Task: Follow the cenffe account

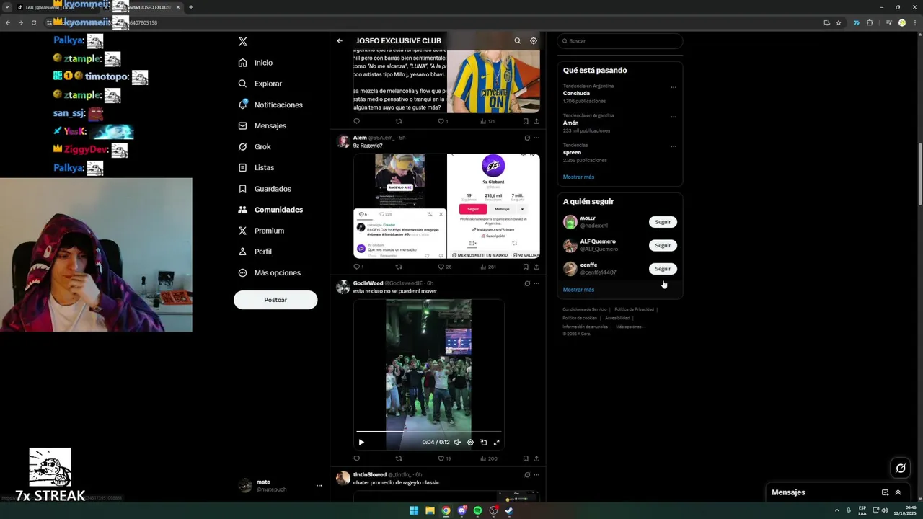Action: coord(663,269)
